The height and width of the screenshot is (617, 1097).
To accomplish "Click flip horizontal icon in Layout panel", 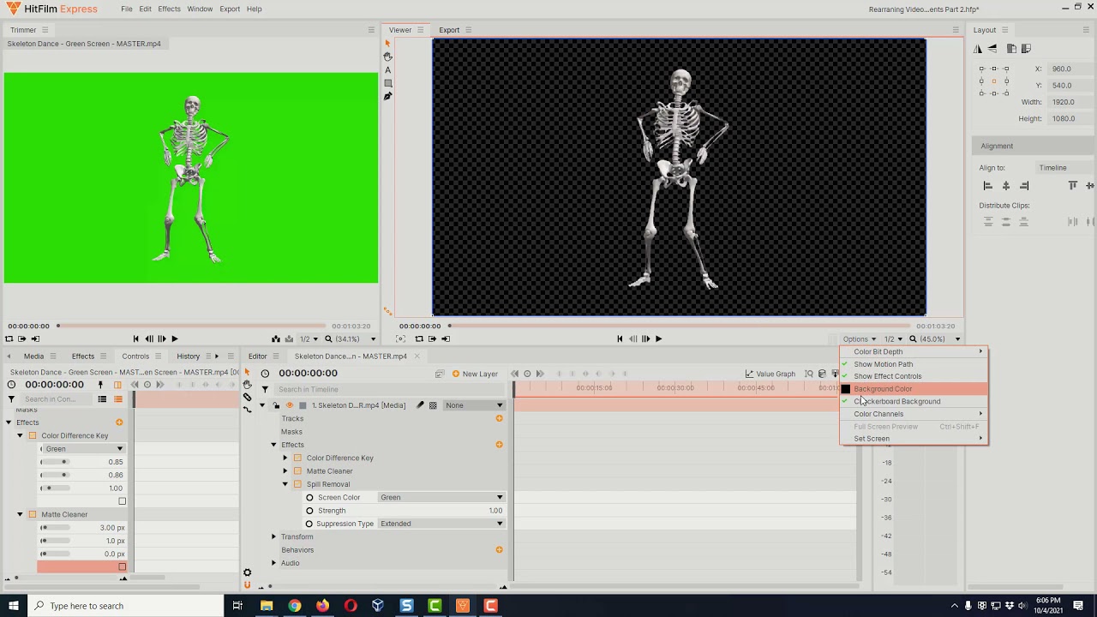I will pyautogui.click(x=979, y=49).
